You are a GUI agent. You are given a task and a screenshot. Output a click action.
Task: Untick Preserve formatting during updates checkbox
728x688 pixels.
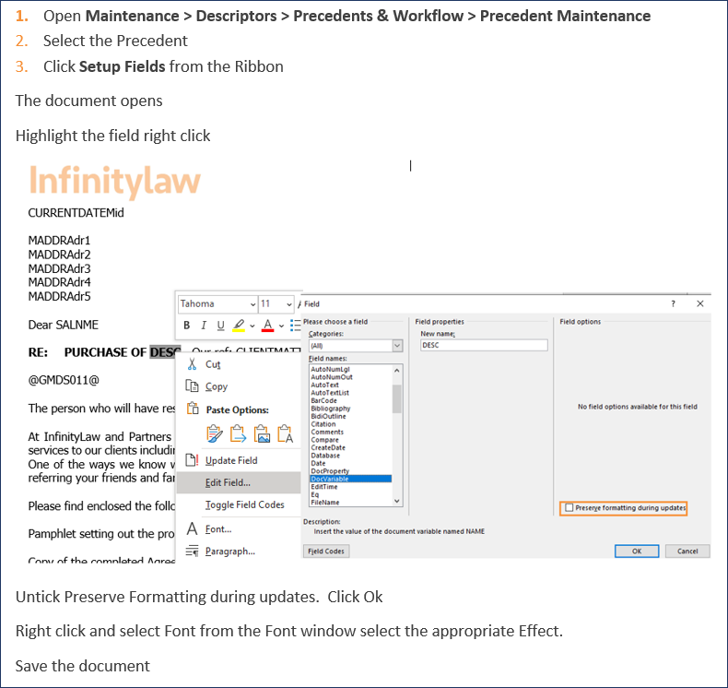tap(569, 508)
